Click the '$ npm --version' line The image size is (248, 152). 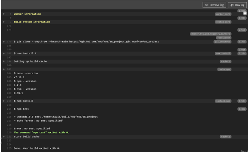(x=25, y=81)
